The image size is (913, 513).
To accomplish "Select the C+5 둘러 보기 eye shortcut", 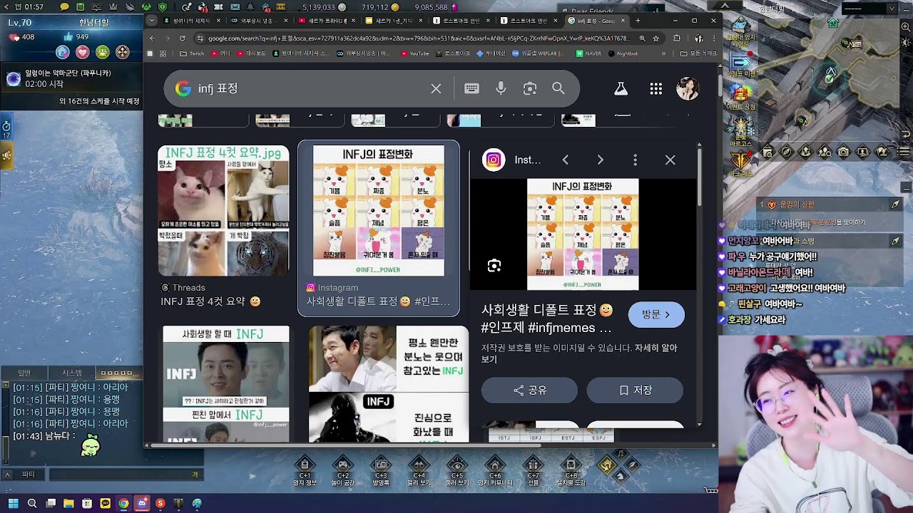I will click(457, 470).
